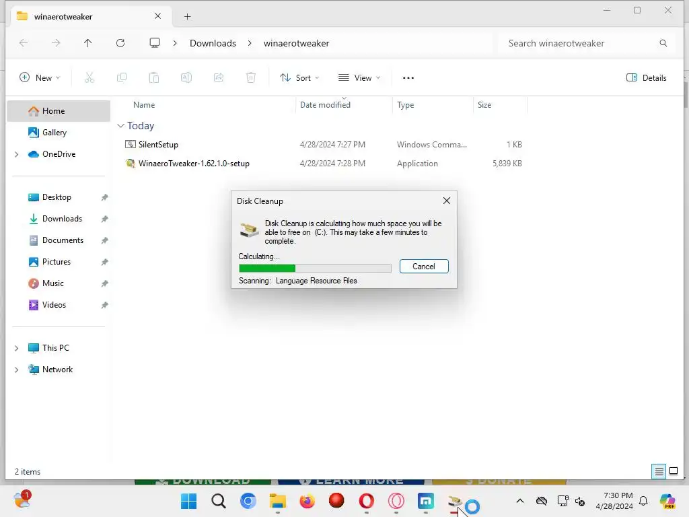The width and height of the screenshot is (689, 517).
Task: Go forward with the right arrow
Action: pos(56,42)
